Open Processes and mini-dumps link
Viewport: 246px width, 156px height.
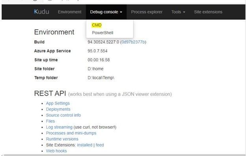(x=71, y=133)
